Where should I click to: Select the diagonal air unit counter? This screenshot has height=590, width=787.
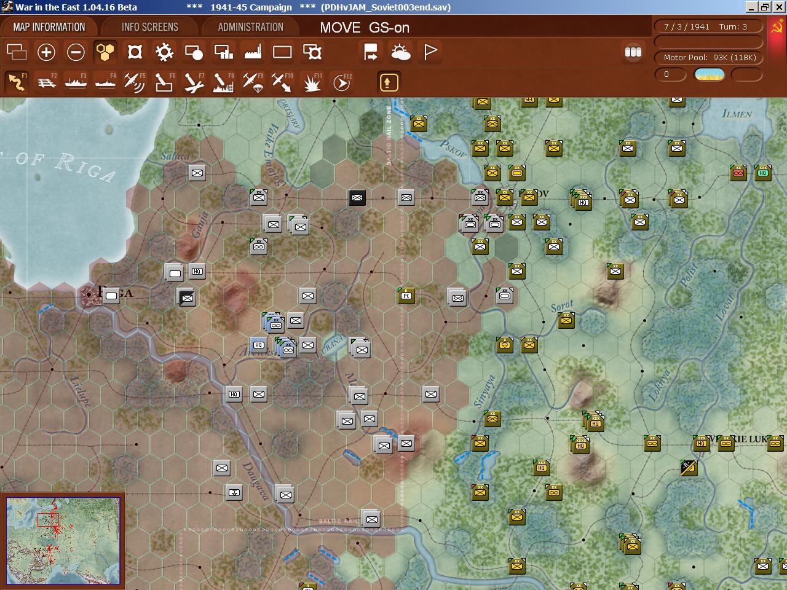[689, 468]
